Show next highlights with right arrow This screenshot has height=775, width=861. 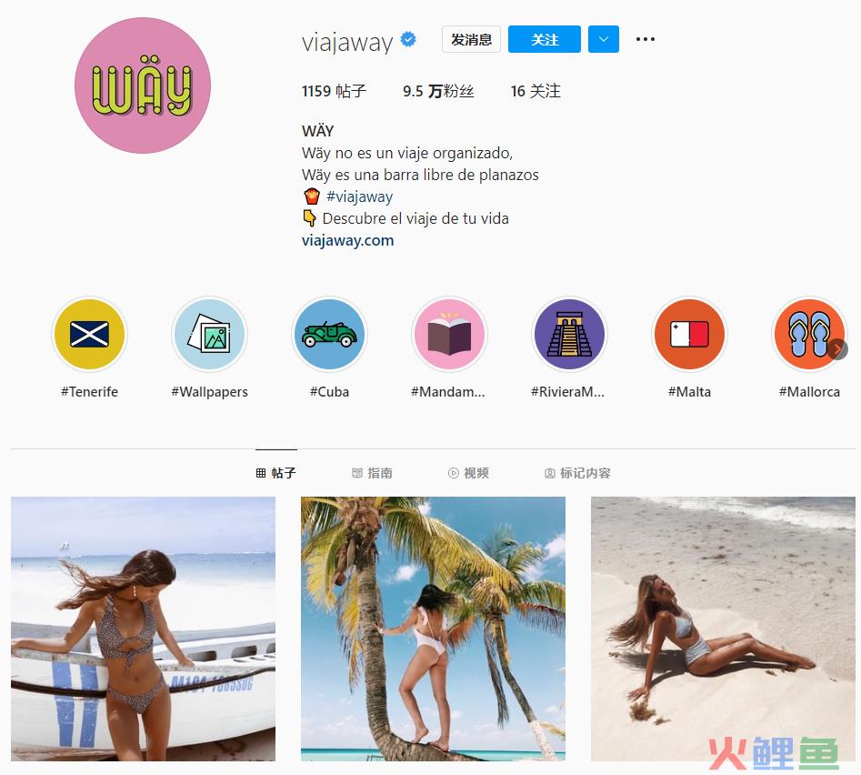(x=838, y=349)
